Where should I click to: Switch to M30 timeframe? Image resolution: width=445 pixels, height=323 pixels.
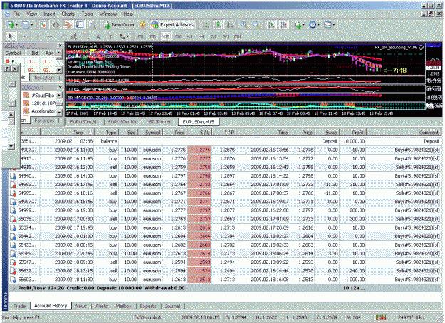coord(177,36)
